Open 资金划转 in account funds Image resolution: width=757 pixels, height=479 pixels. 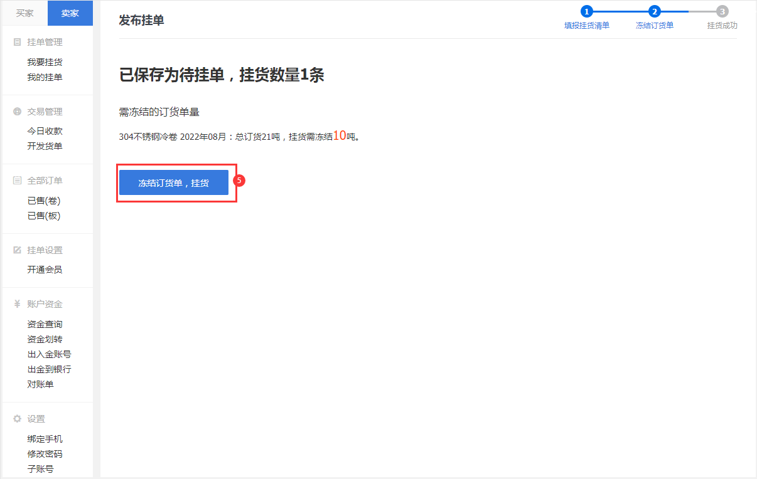tap(45, 339)
